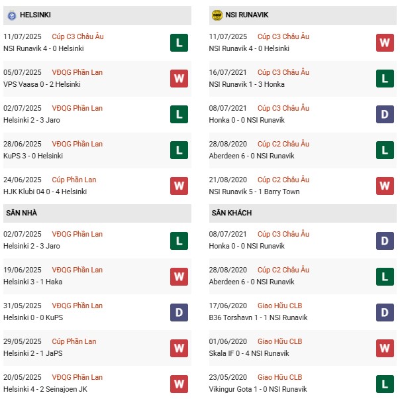
Task: Click the L badge for Vikingur Gota match
Action: coord(385,384)
